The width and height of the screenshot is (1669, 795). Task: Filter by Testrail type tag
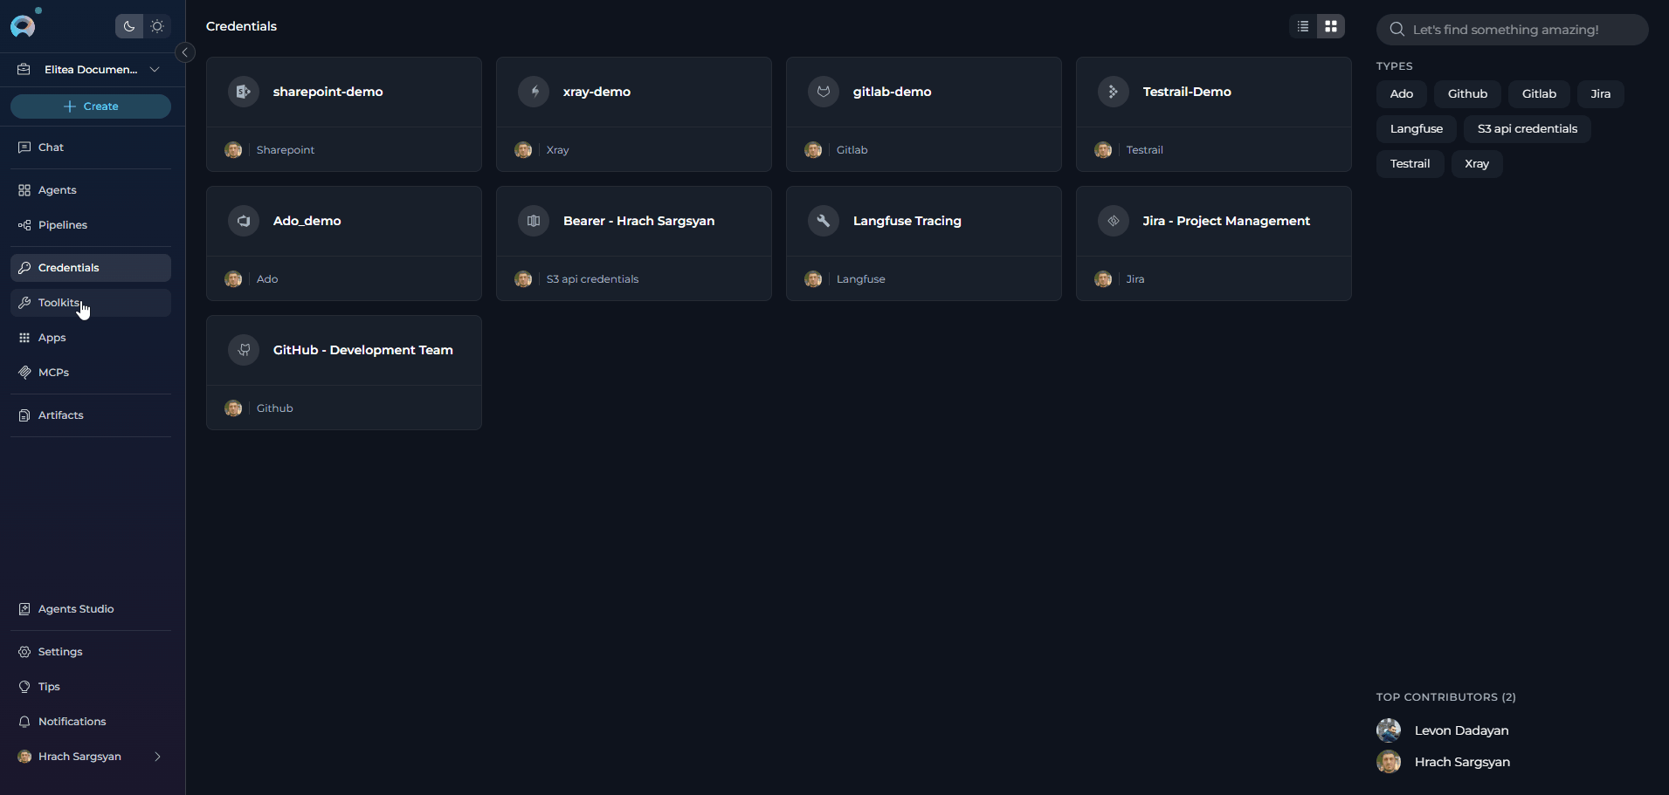pyautogui.click(x=1410, y=164)
